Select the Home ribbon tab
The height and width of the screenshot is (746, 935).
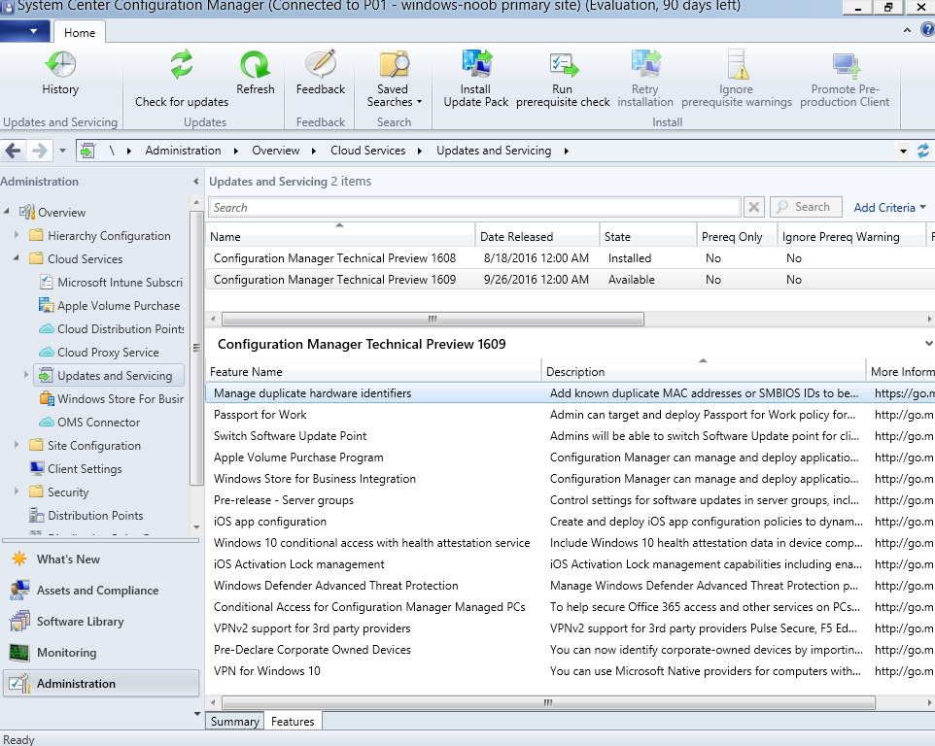pos(80,33)
